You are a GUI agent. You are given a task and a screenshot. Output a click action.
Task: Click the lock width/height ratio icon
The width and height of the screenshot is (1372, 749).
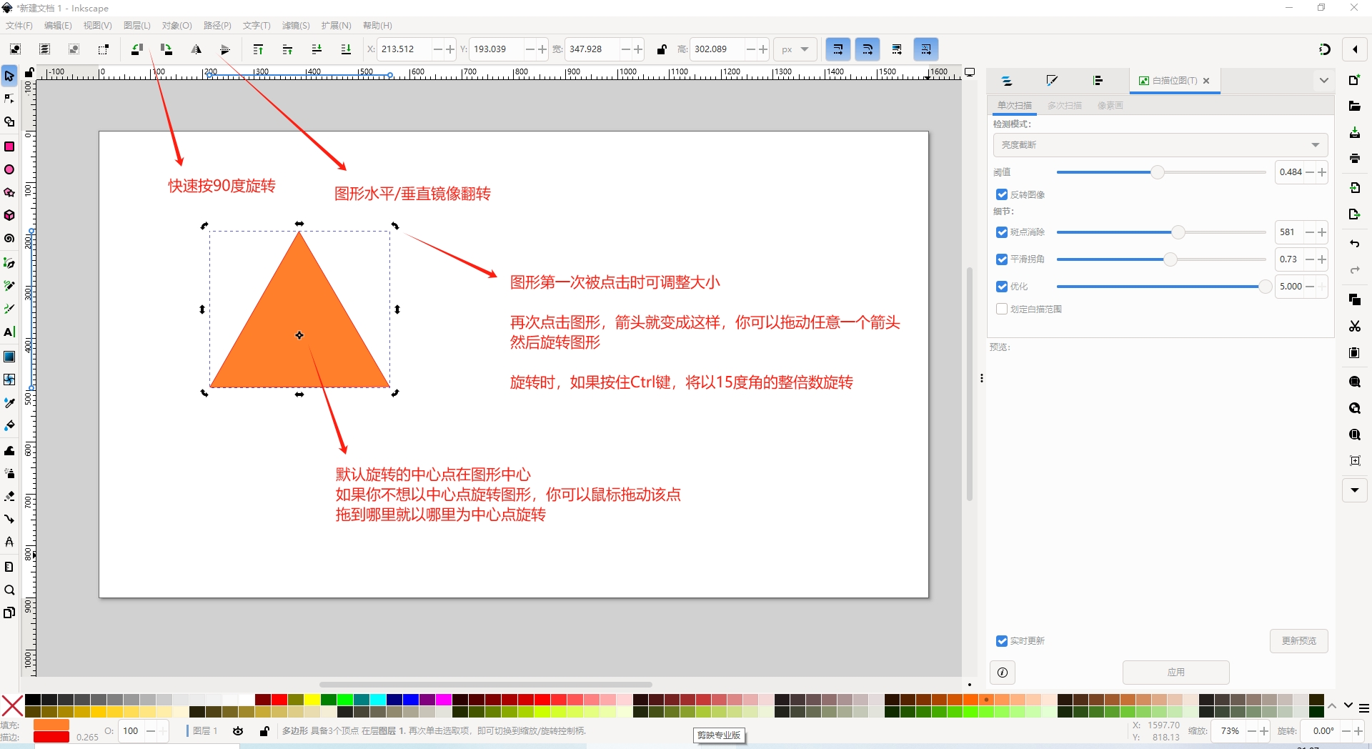click(x=662, y=49)
